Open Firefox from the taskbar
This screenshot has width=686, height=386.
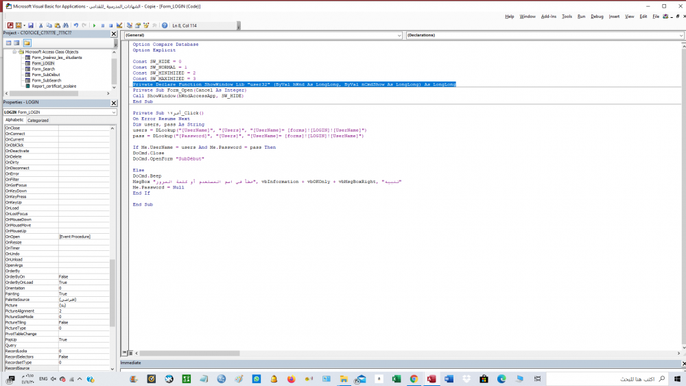coord(292,379)
